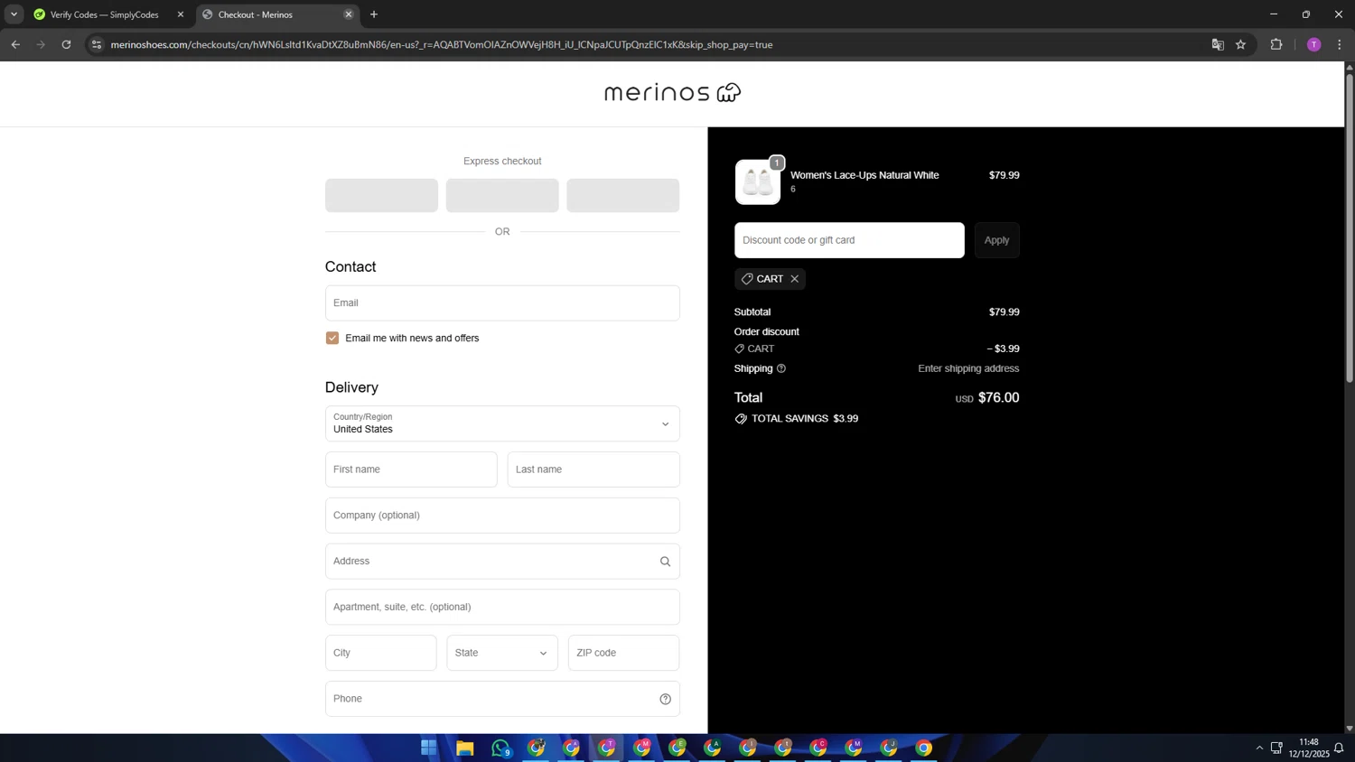Open WhatsApp from the taskbar
The height and width of the screenshot is (762, 1355).
[x=501, y=748]
